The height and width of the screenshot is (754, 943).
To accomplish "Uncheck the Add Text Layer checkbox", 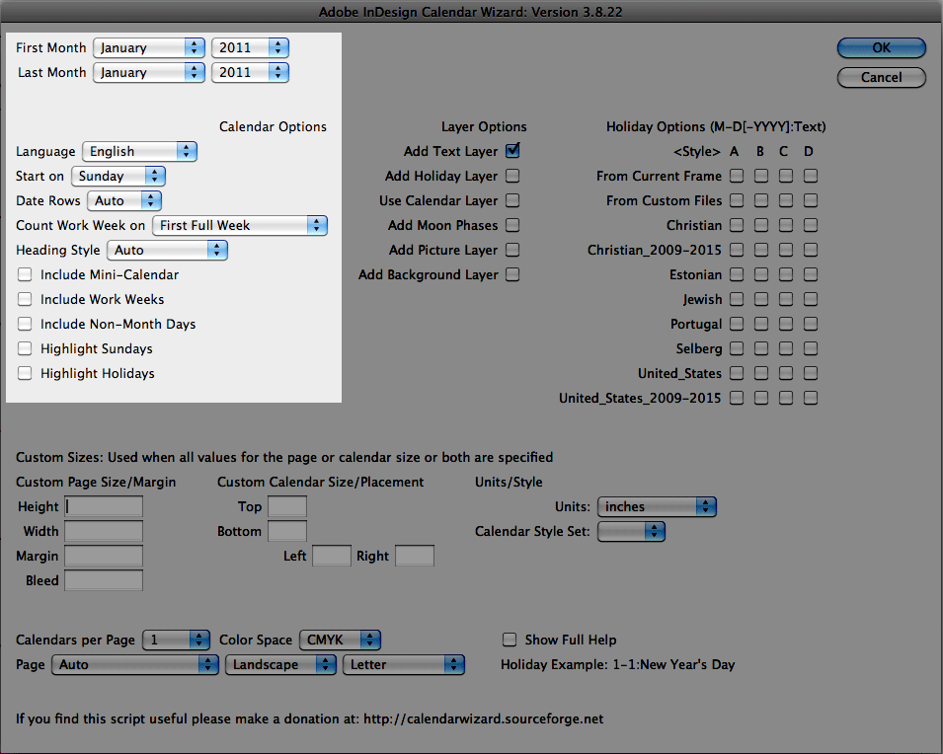I will (x=512, y=151).
